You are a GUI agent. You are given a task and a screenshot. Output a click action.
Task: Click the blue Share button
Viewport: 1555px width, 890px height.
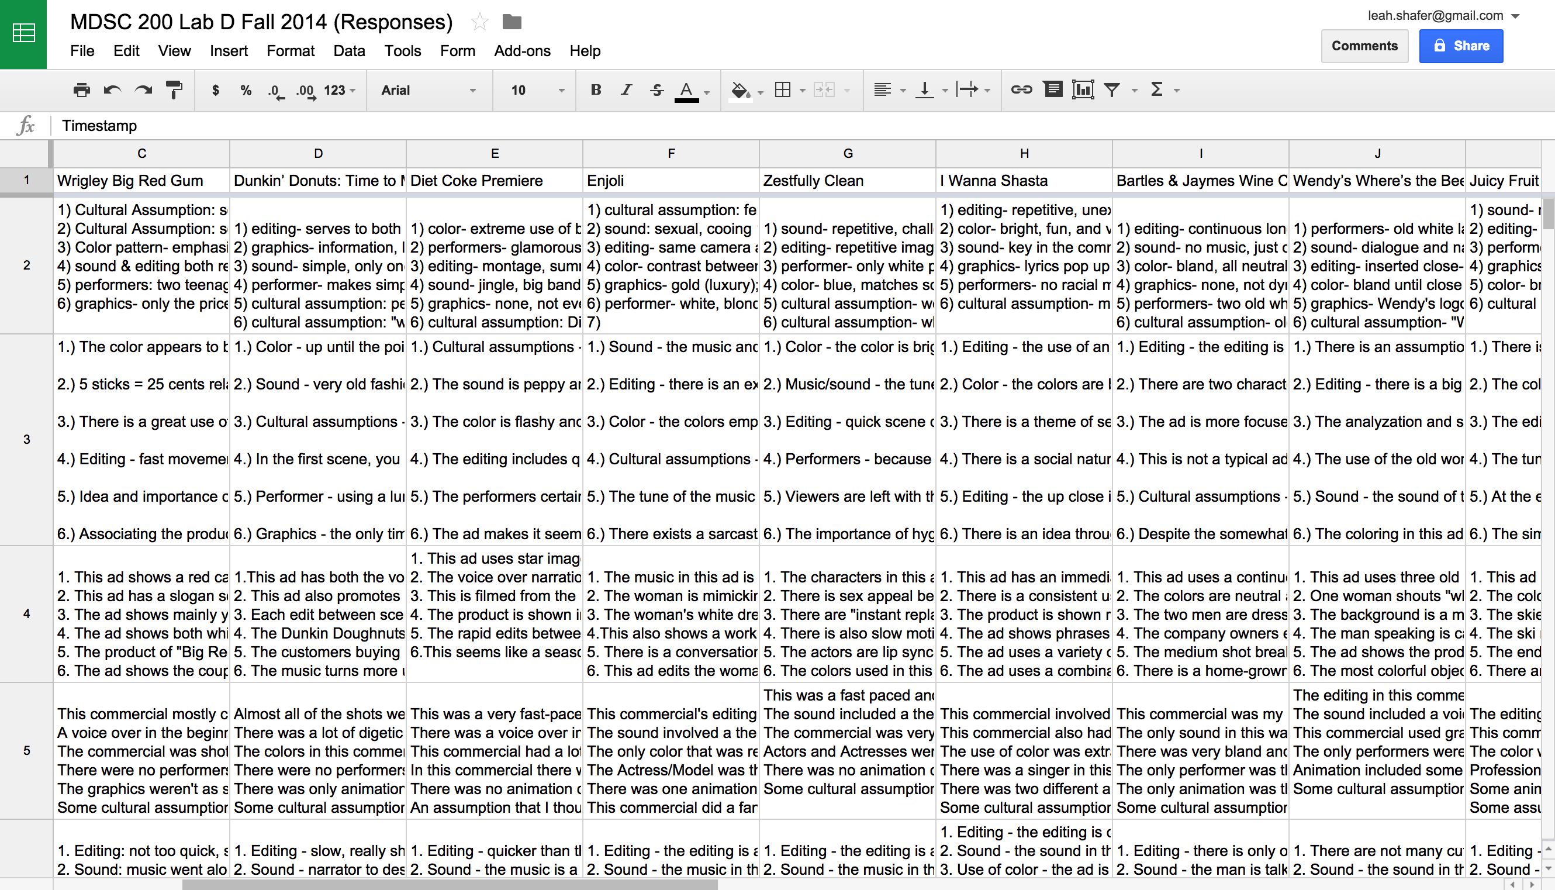click(1461, 46)
